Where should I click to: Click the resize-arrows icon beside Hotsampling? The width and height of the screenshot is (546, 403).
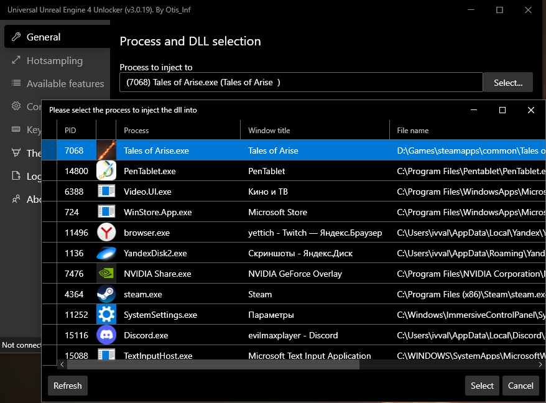point(16,60)
